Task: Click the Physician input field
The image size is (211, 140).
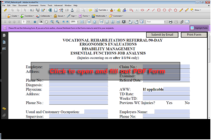Action: (79, 89)
